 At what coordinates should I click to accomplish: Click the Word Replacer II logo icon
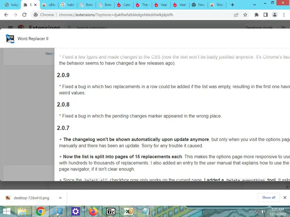[x=10, y=38]
